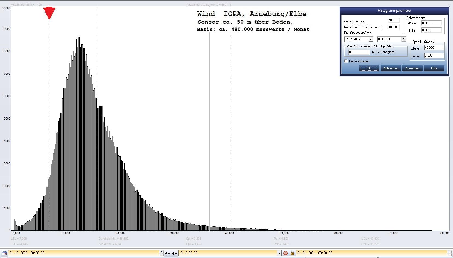Image resolution: width=453 pixels, height=258 pixels.
Task: Enable the 'Kurve anzeigen' checkbox
Action: click(x=346, y=61)
